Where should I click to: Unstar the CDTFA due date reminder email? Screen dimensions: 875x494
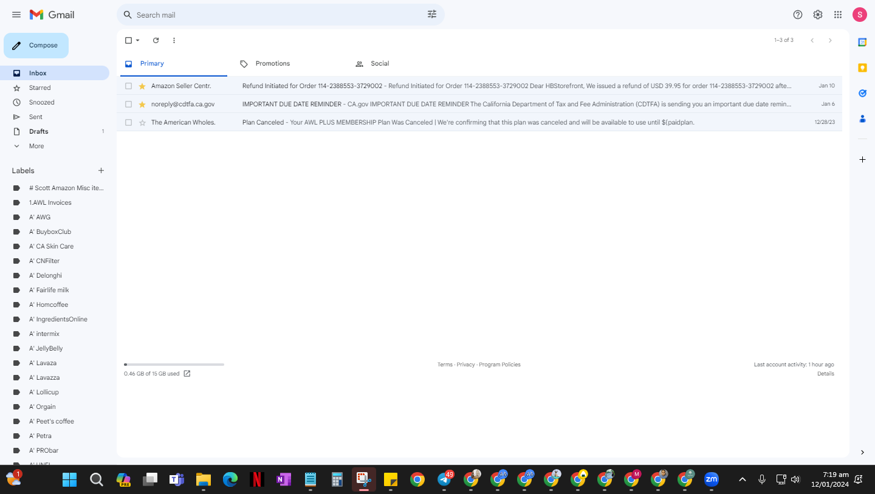(x=142, y=105)
